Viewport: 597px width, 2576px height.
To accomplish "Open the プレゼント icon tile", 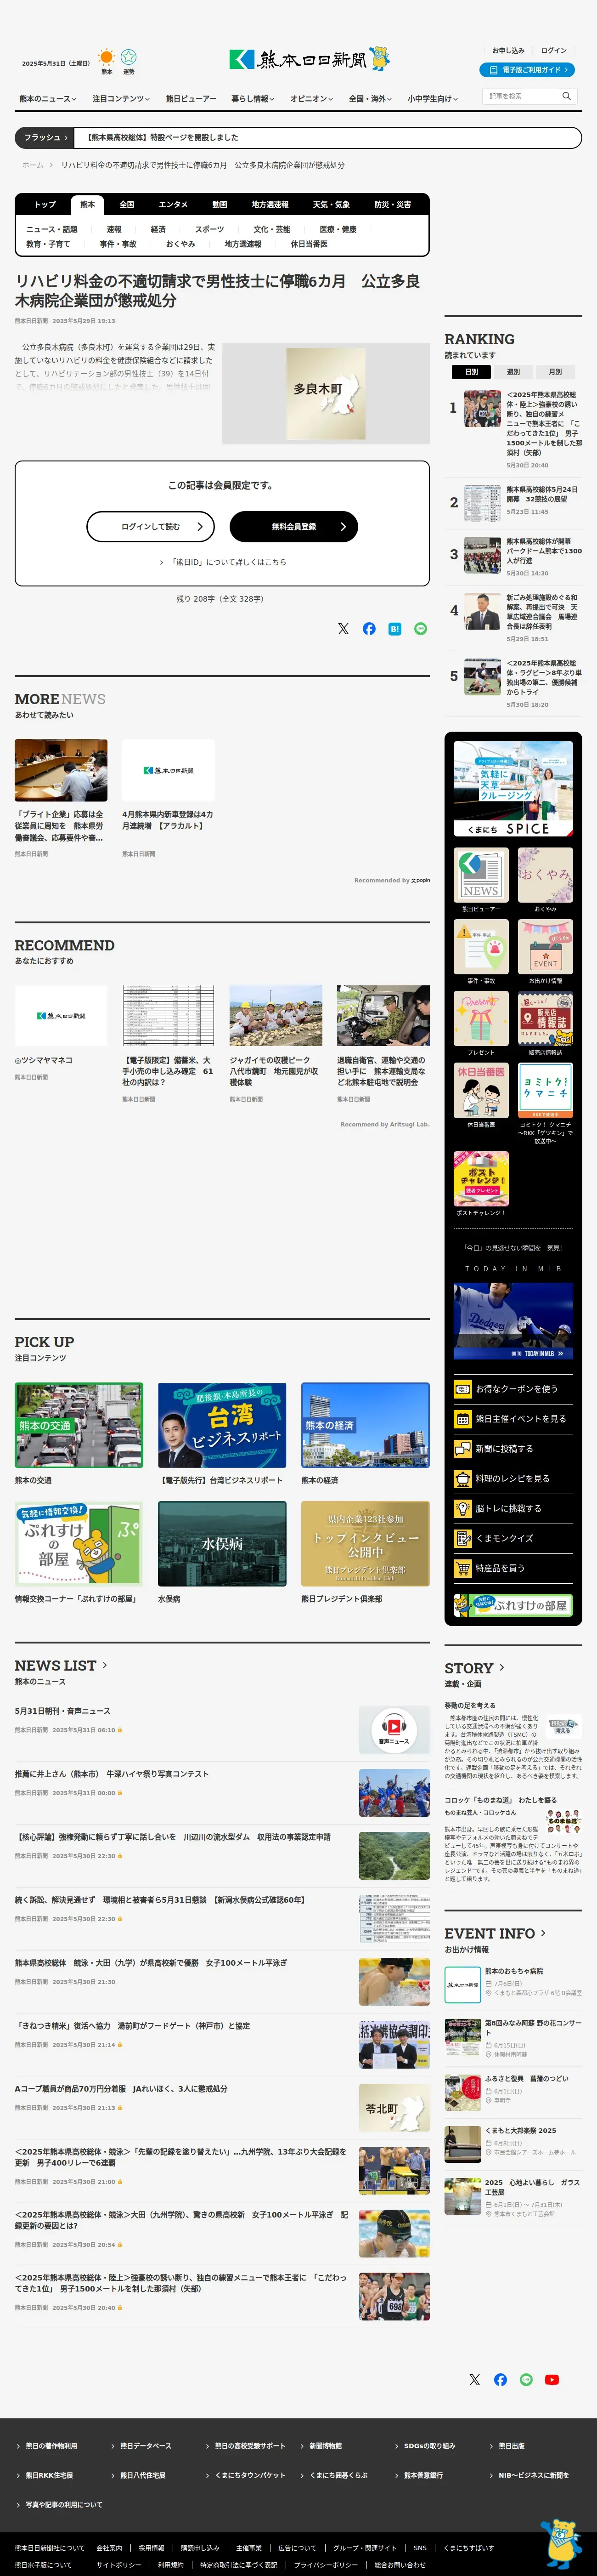I will (481, 1019).
